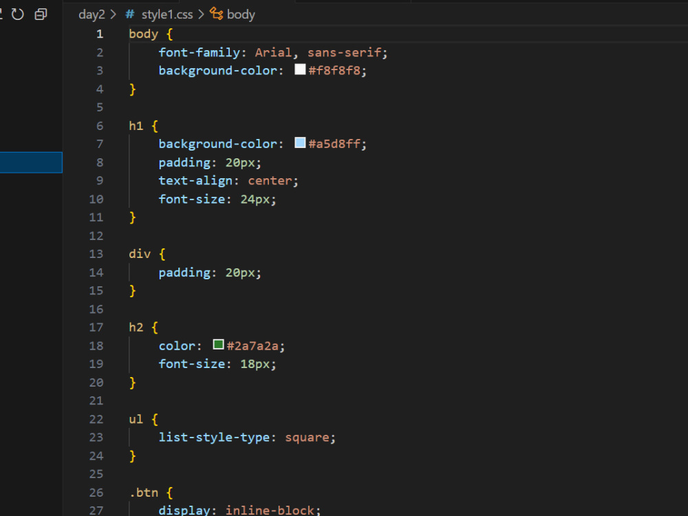Click line number 1 in gutter
Viewport: 688px width, 516px height.
100,34
